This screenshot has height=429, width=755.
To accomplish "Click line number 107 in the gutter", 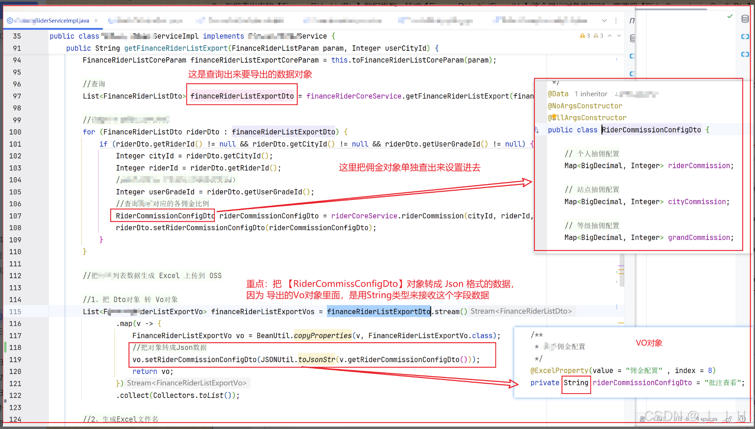I will tap(15, 216).
